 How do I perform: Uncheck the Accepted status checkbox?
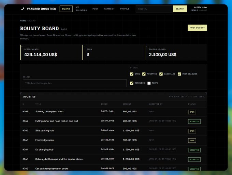point(144,74)
